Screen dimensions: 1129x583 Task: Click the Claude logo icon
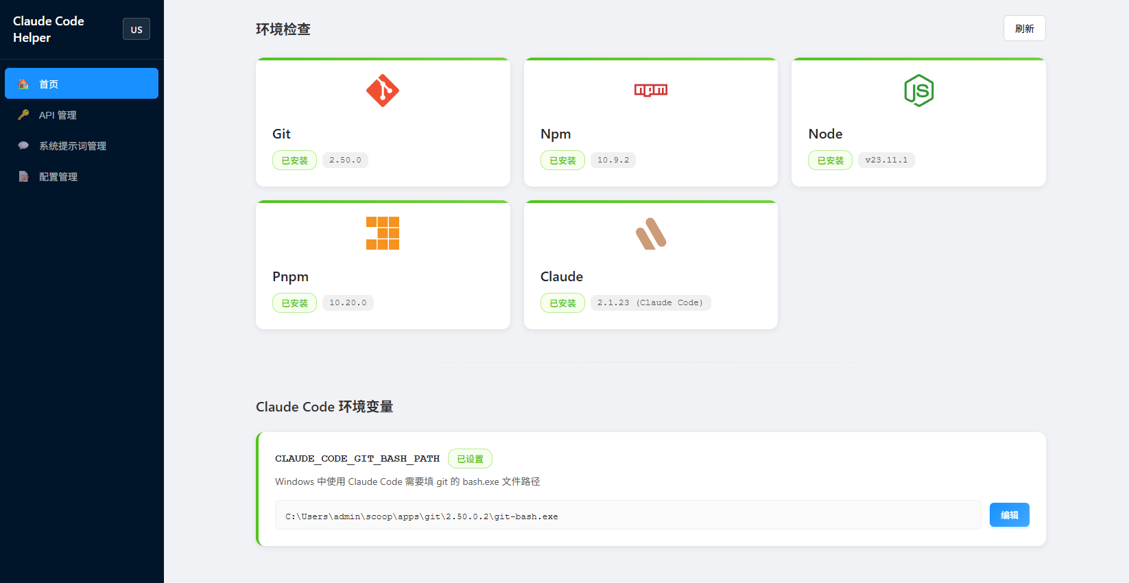coord(651,233)
